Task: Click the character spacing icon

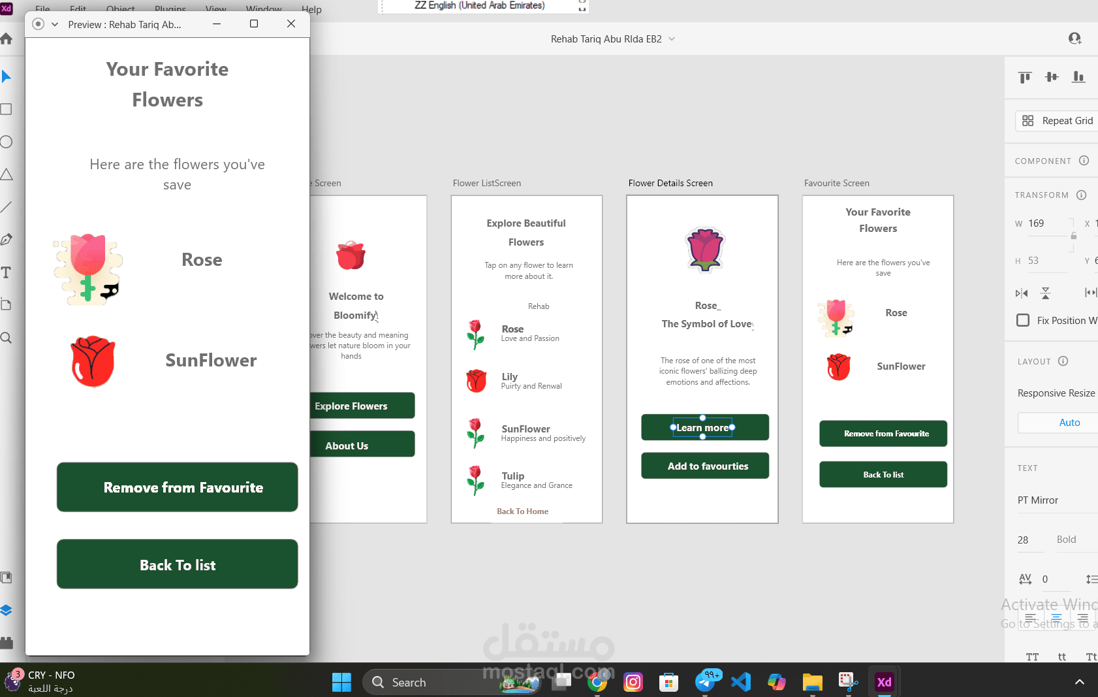Action: [x=1026, y=579]
